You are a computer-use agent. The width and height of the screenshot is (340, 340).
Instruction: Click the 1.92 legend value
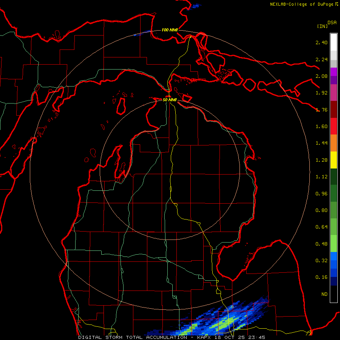pyautogui.click(x=321, y=93)
